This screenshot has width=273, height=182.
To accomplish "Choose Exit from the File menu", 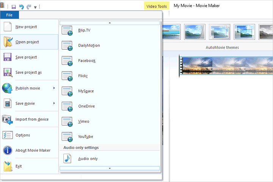I will pyautogui.click(x=29, y=166).
